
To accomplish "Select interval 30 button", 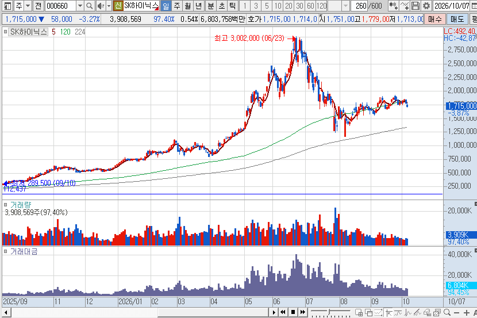I will (x=299, y=6).
